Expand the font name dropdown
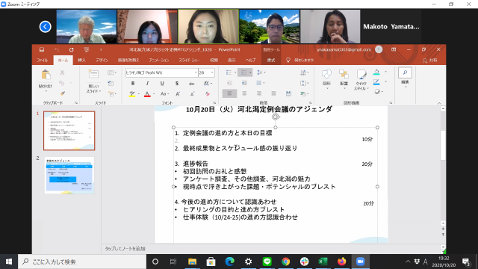478x269 pixels. (196, 72)
